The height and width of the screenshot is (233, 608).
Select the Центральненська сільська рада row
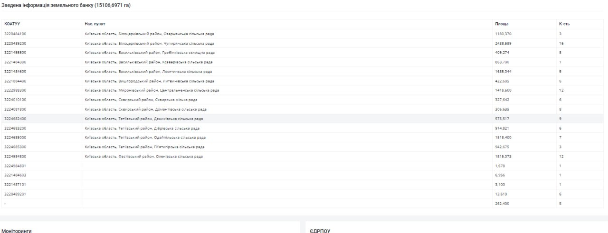[x=303, y=90]
